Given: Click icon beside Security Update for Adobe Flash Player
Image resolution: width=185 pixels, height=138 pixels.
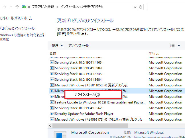Looking at the screenshot, I should tap(52, 114).
